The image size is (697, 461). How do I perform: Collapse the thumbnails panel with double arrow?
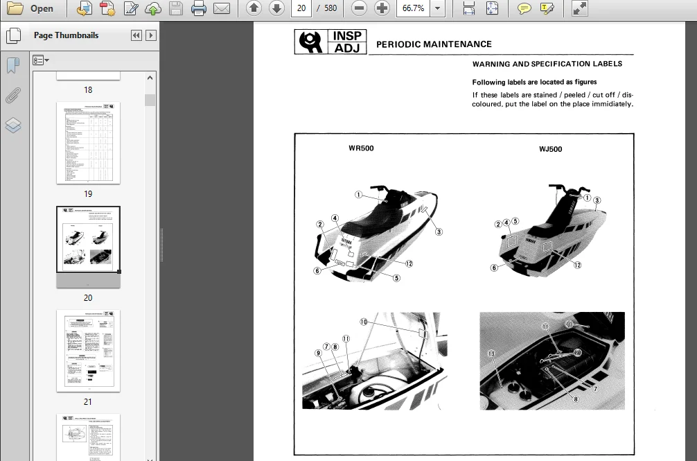tap(136, 35)
